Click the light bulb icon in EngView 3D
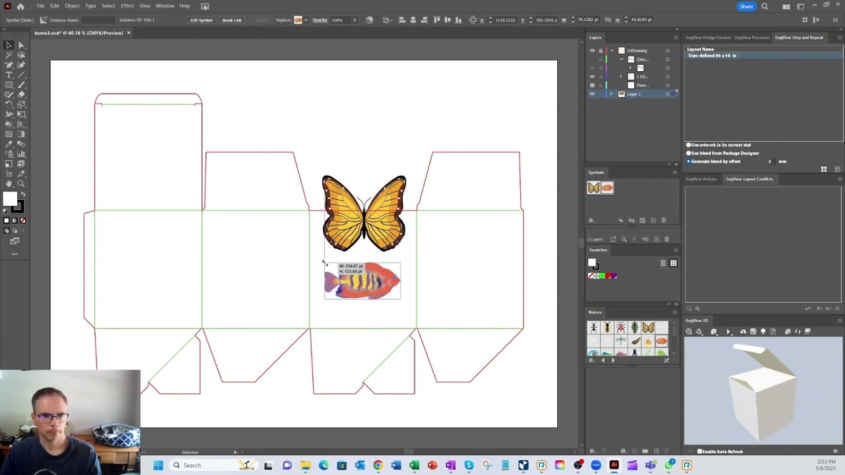The width and height of the screenshot is (845, 475). [763, 332]
